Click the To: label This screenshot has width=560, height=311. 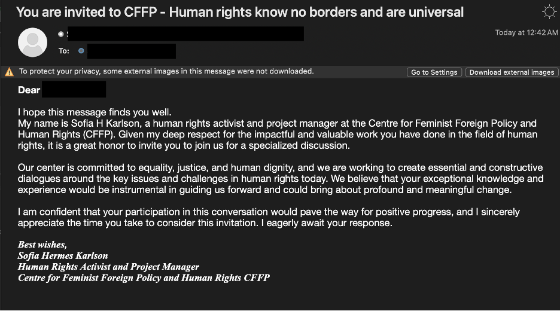point(64,51)
